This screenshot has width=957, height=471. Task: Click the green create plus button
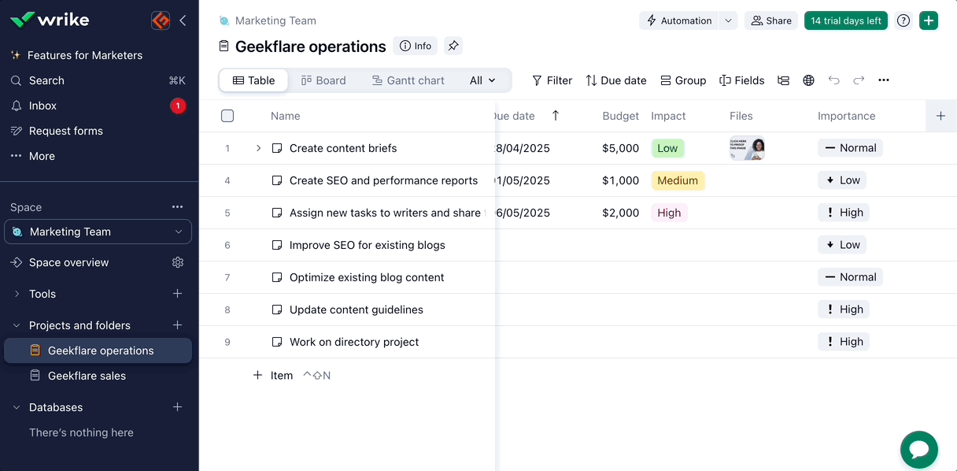point(929,20)
